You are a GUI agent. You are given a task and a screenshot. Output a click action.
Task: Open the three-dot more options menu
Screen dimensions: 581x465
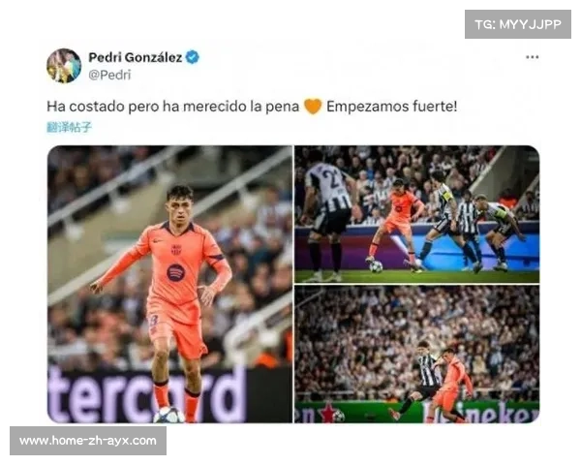(532, 57)
